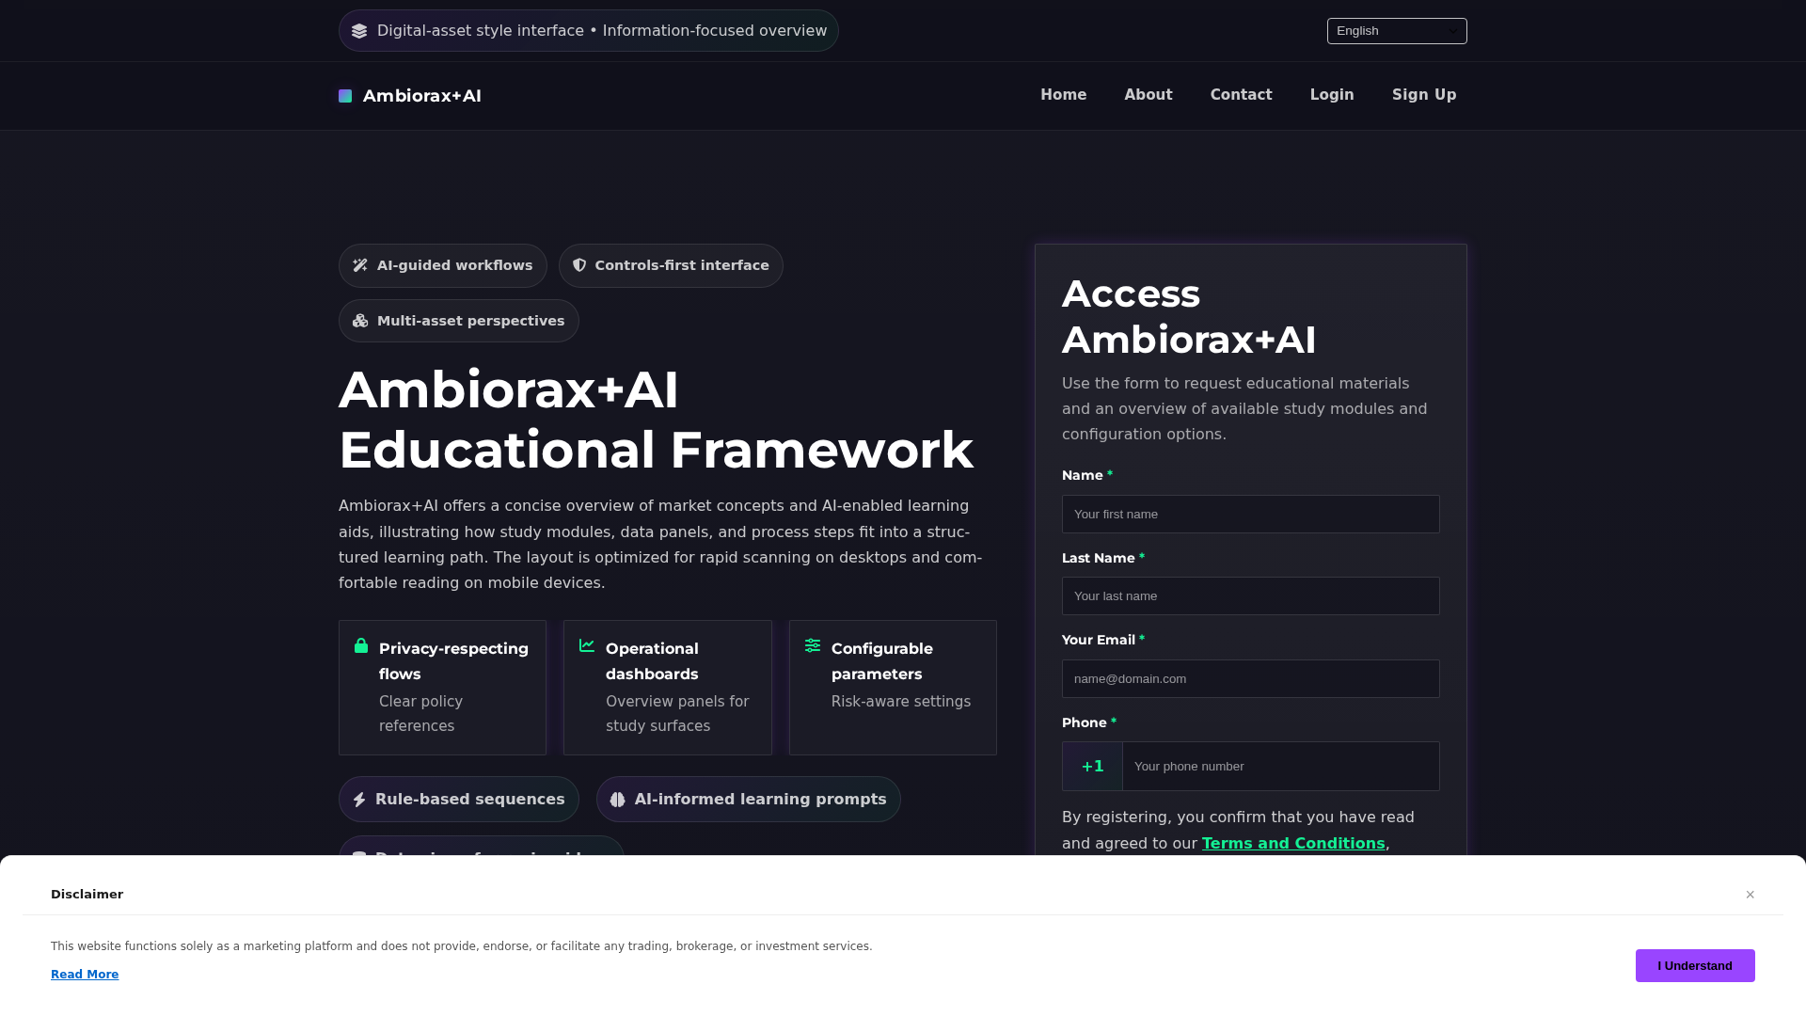Click the top banner Digital-asset style interface text
The width and height of the screenshot is (1806, 1016).
602,31
